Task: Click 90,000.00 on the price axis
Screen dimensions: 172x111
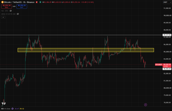Action: pos(167,15)
